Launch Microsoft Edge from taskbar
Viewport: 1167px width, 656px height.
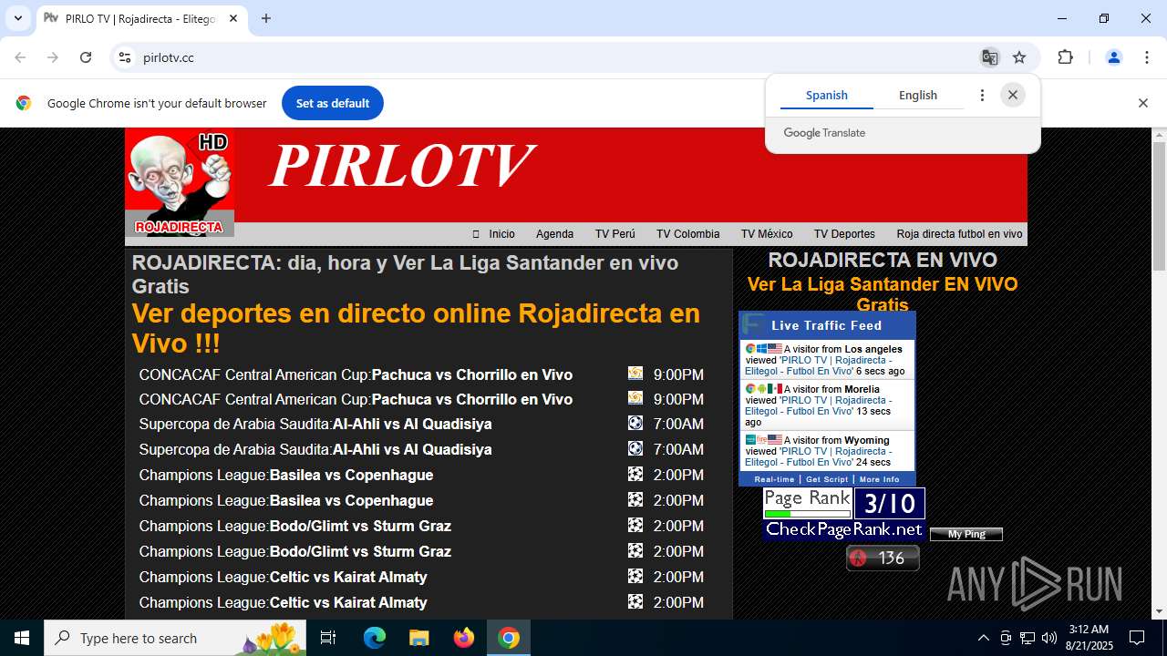pos(375,638)
